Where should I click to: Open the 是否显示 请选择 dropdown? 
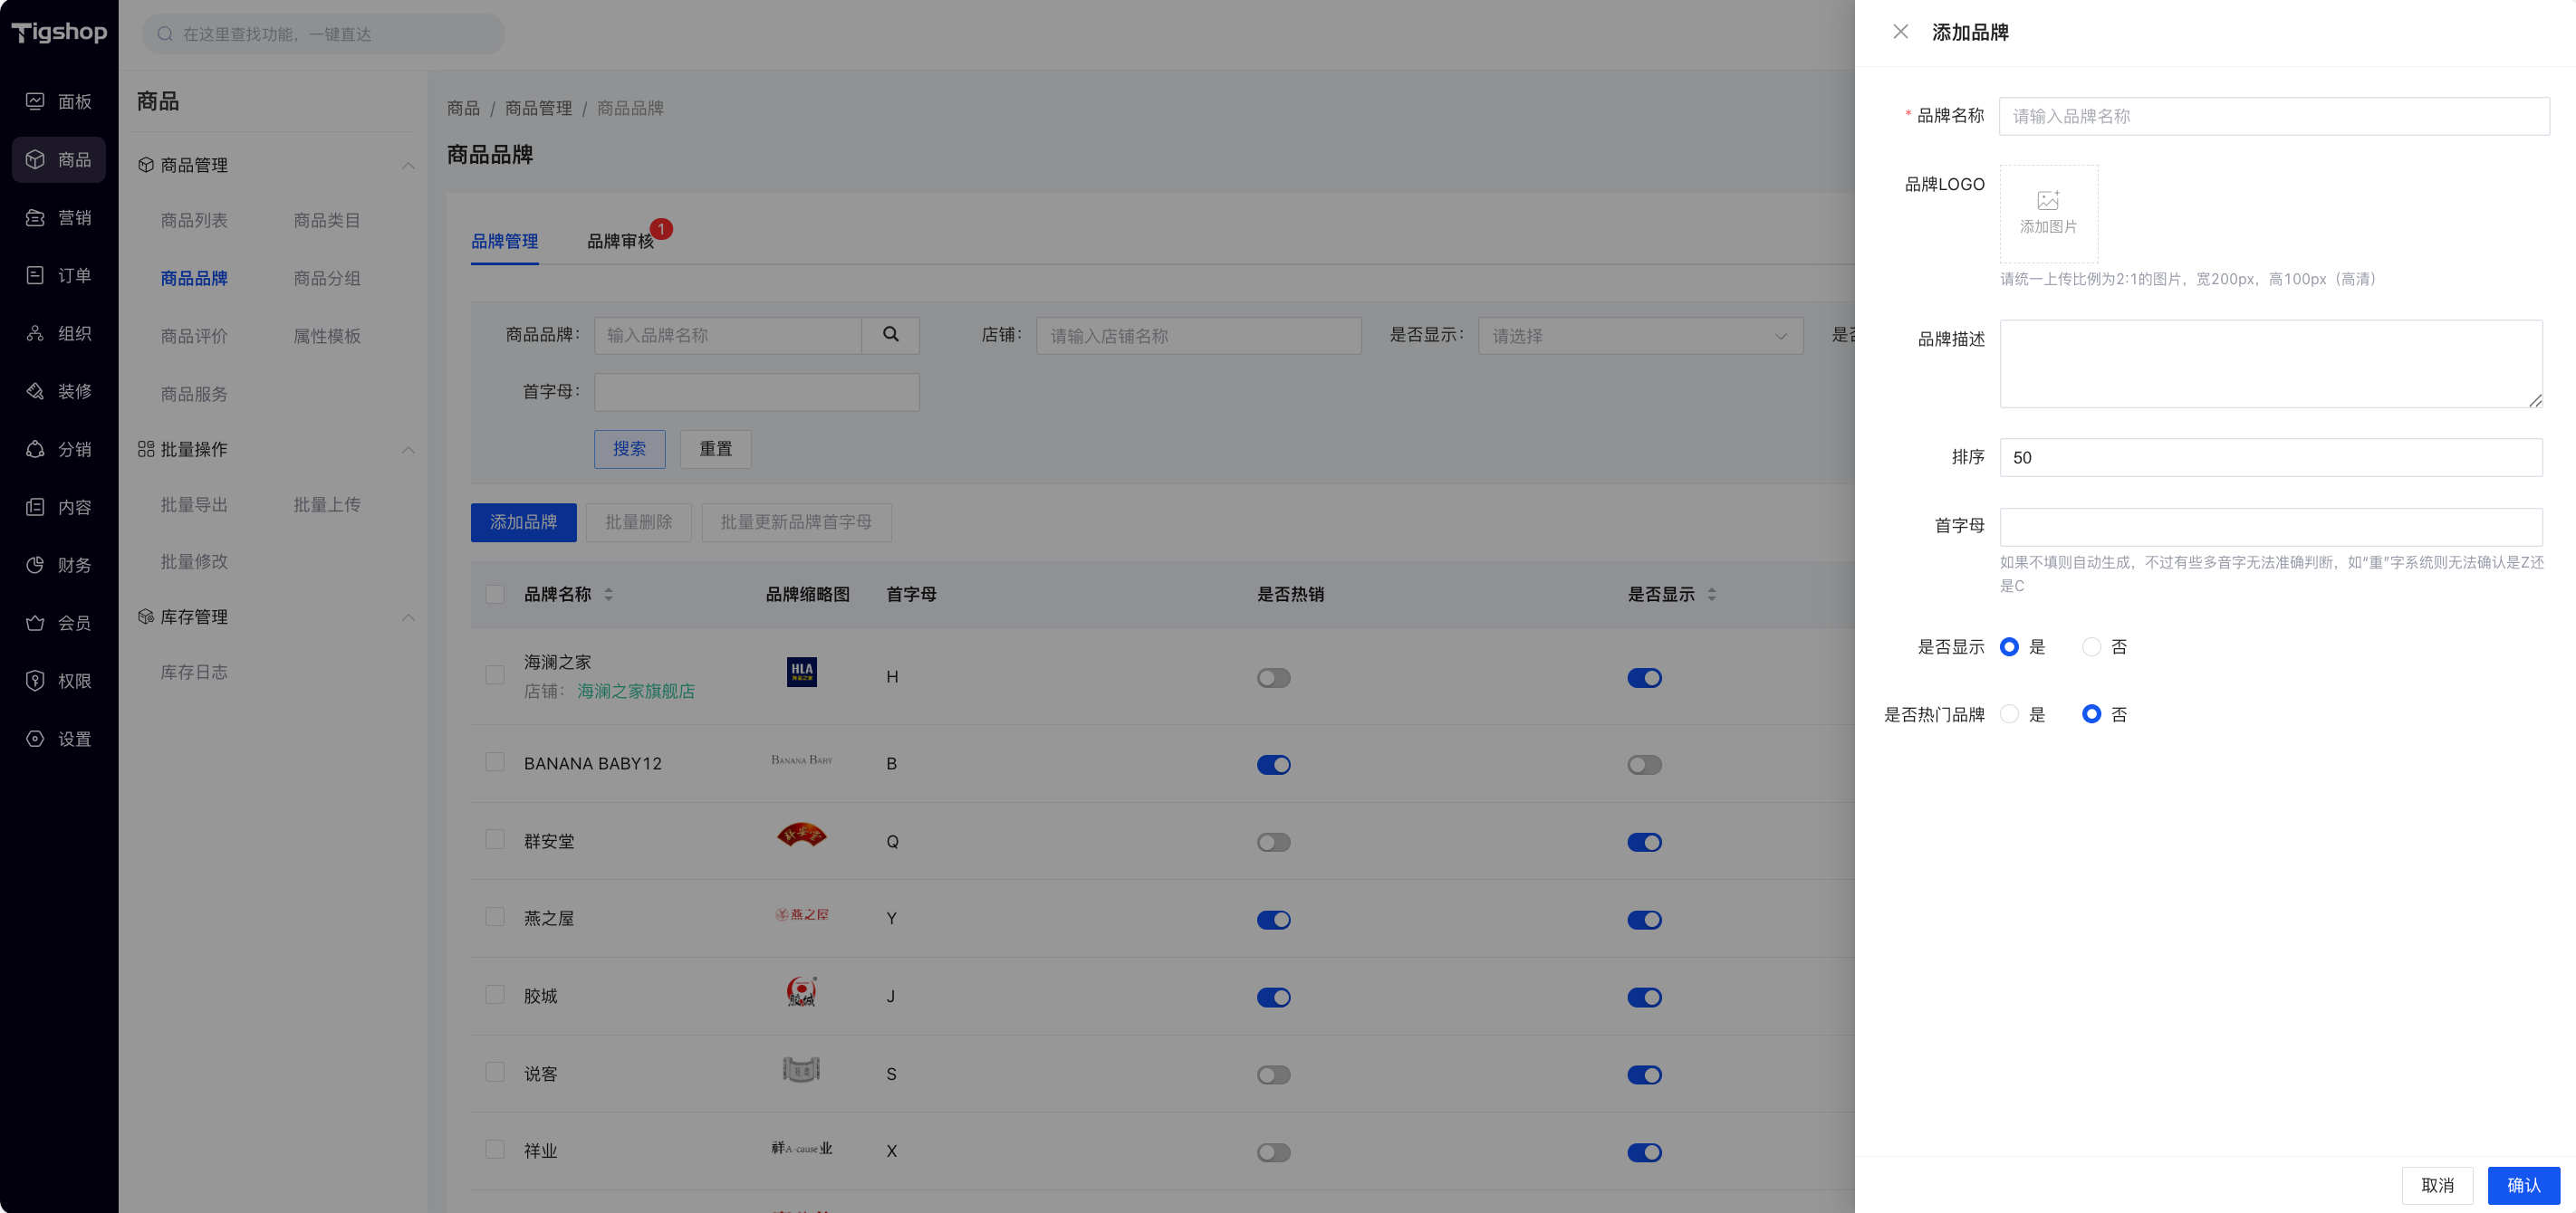point(1640,336)
